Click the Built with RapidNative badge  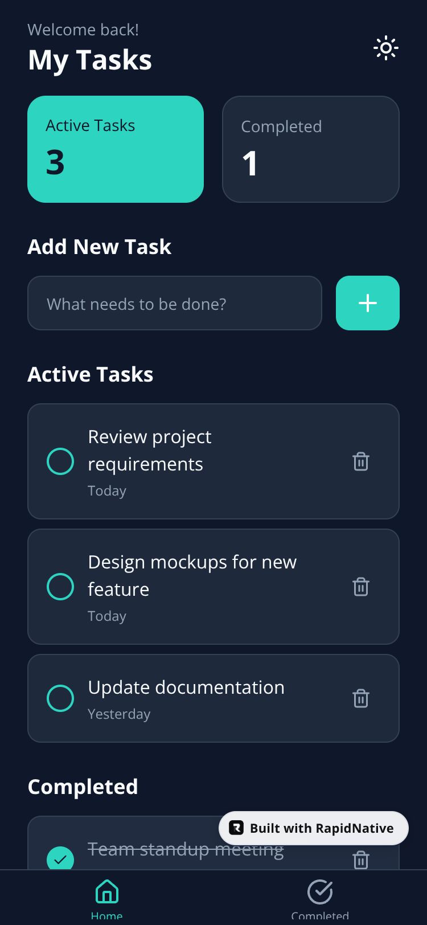[x=314, y=828]
